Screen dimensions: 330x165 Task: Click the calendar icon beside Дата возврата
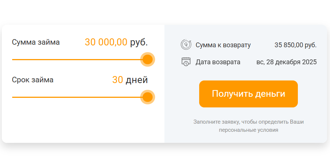pyautogui.click(x=186, y=62)
